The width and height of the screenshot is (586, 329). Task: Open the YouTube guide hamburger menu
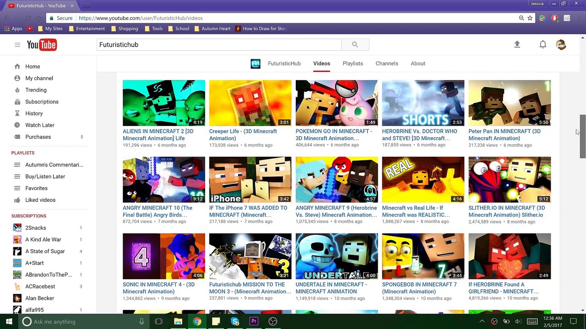click(x=17, y=45)
